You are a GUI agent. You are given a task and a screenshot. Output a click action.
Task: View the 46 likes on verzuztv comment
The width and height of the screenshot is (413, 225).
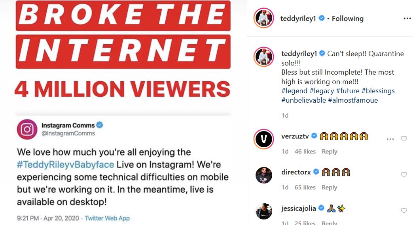(305, 152)
